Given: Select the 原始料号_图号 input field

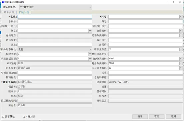Looking at the screenshot, I should click(x=55, y=26).
